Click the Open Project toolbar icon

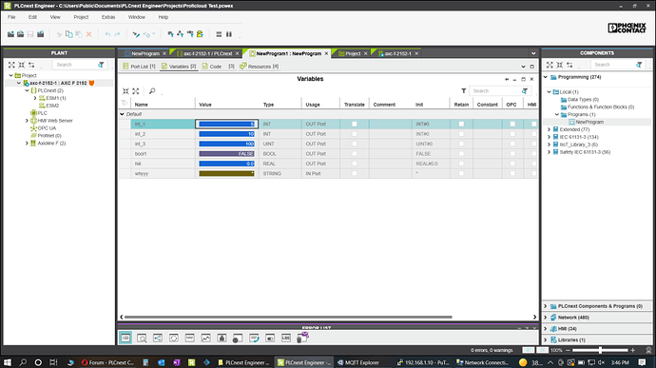[20, 34]
